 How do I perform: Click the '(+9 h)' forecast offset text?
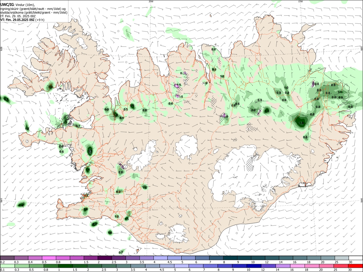pyautogui.click(x=40, y=20)
